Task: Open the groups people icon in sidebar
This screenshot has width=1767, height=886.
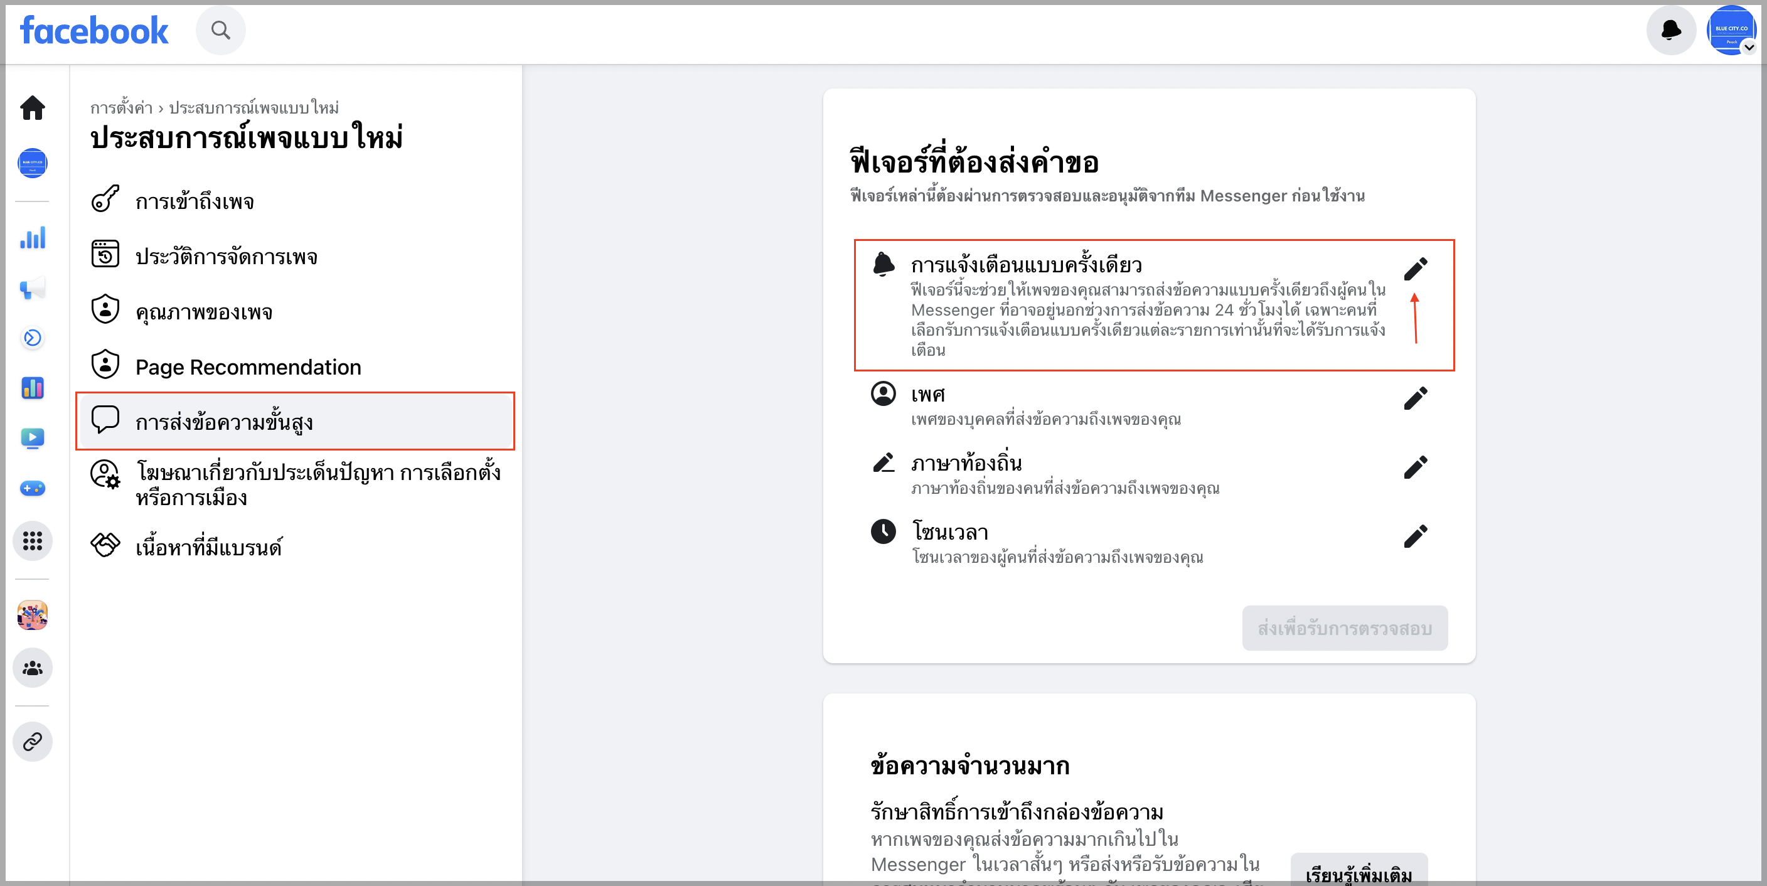Action: click(x=32, y=668)
